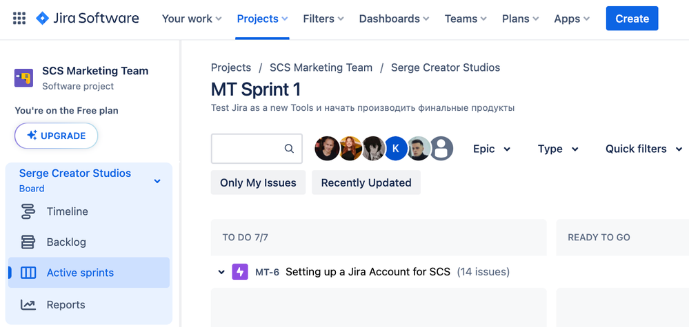689x327 pixels.
Task: Open the Projects menu
Action: click(262, 19)
